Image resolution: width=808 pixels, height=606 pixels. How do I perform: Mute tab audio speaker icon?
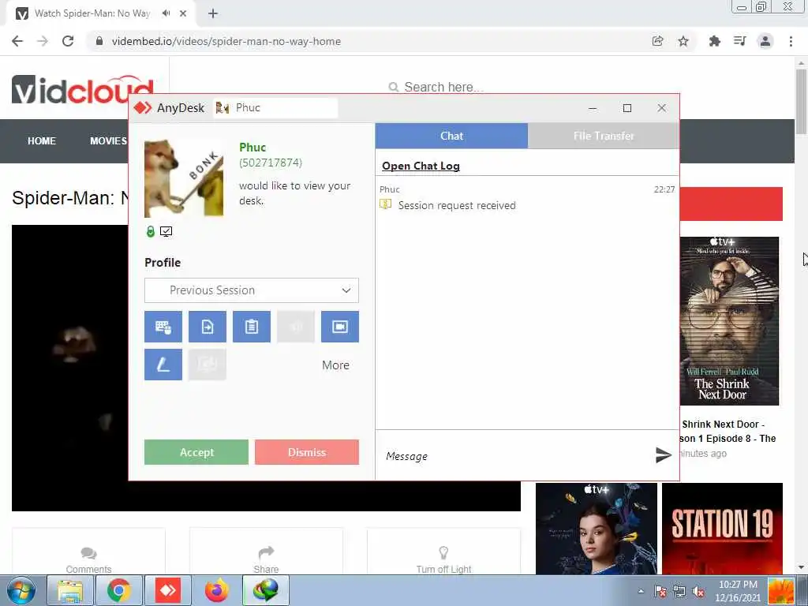click(x=166, y=13)
